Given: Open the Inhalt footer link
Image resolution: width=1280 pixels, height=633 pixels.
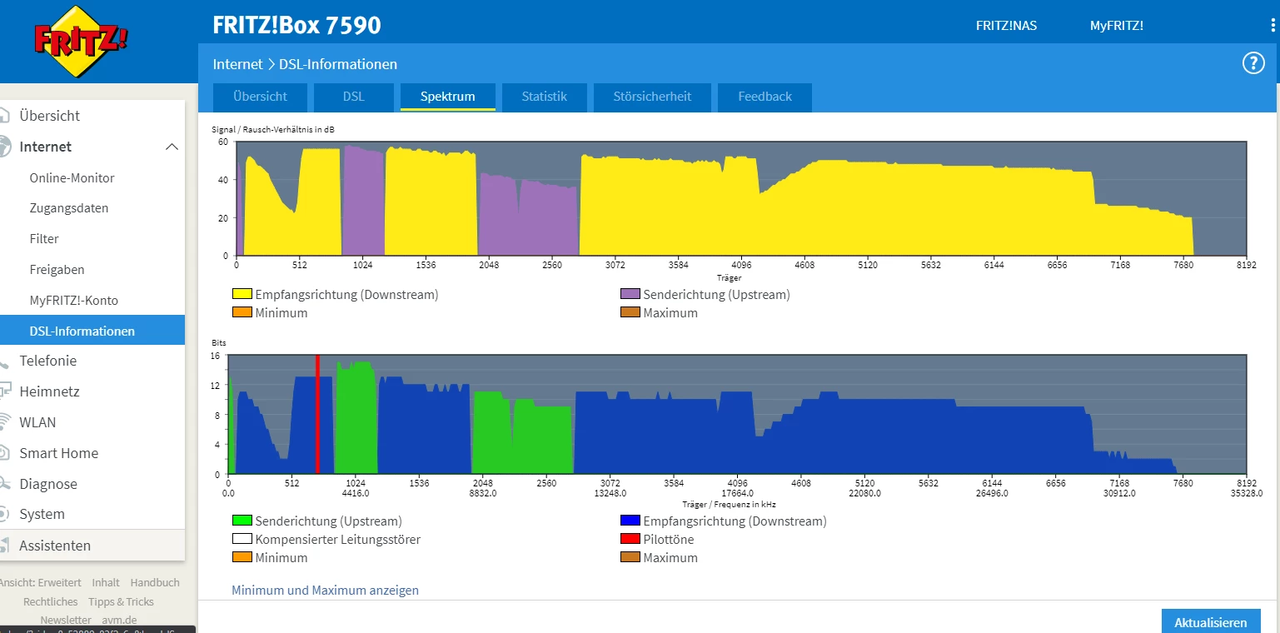Looking at the screenshot, I should [106, 583].
